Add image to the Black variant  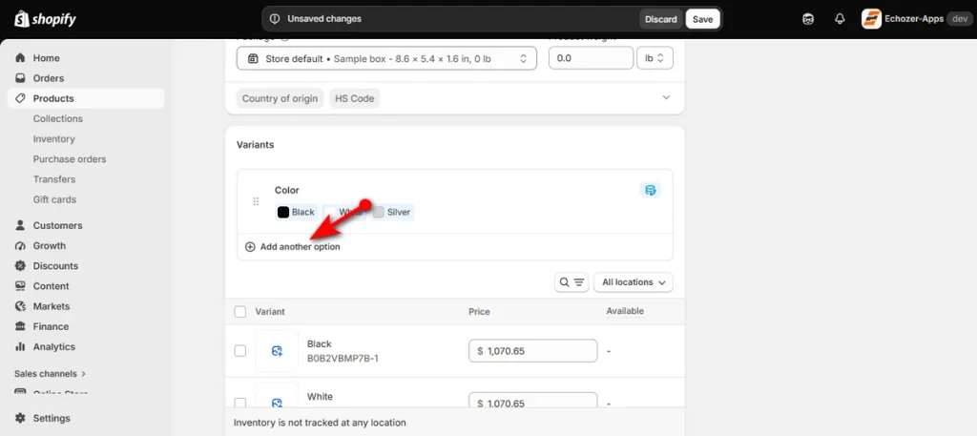pos(278,351)
